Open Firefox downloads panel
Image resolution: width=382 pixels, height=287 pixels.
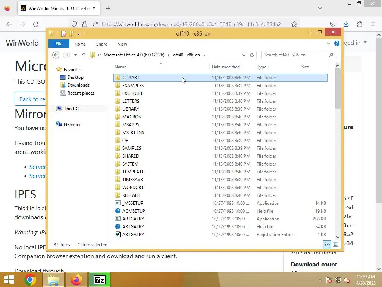click(346, 24)
